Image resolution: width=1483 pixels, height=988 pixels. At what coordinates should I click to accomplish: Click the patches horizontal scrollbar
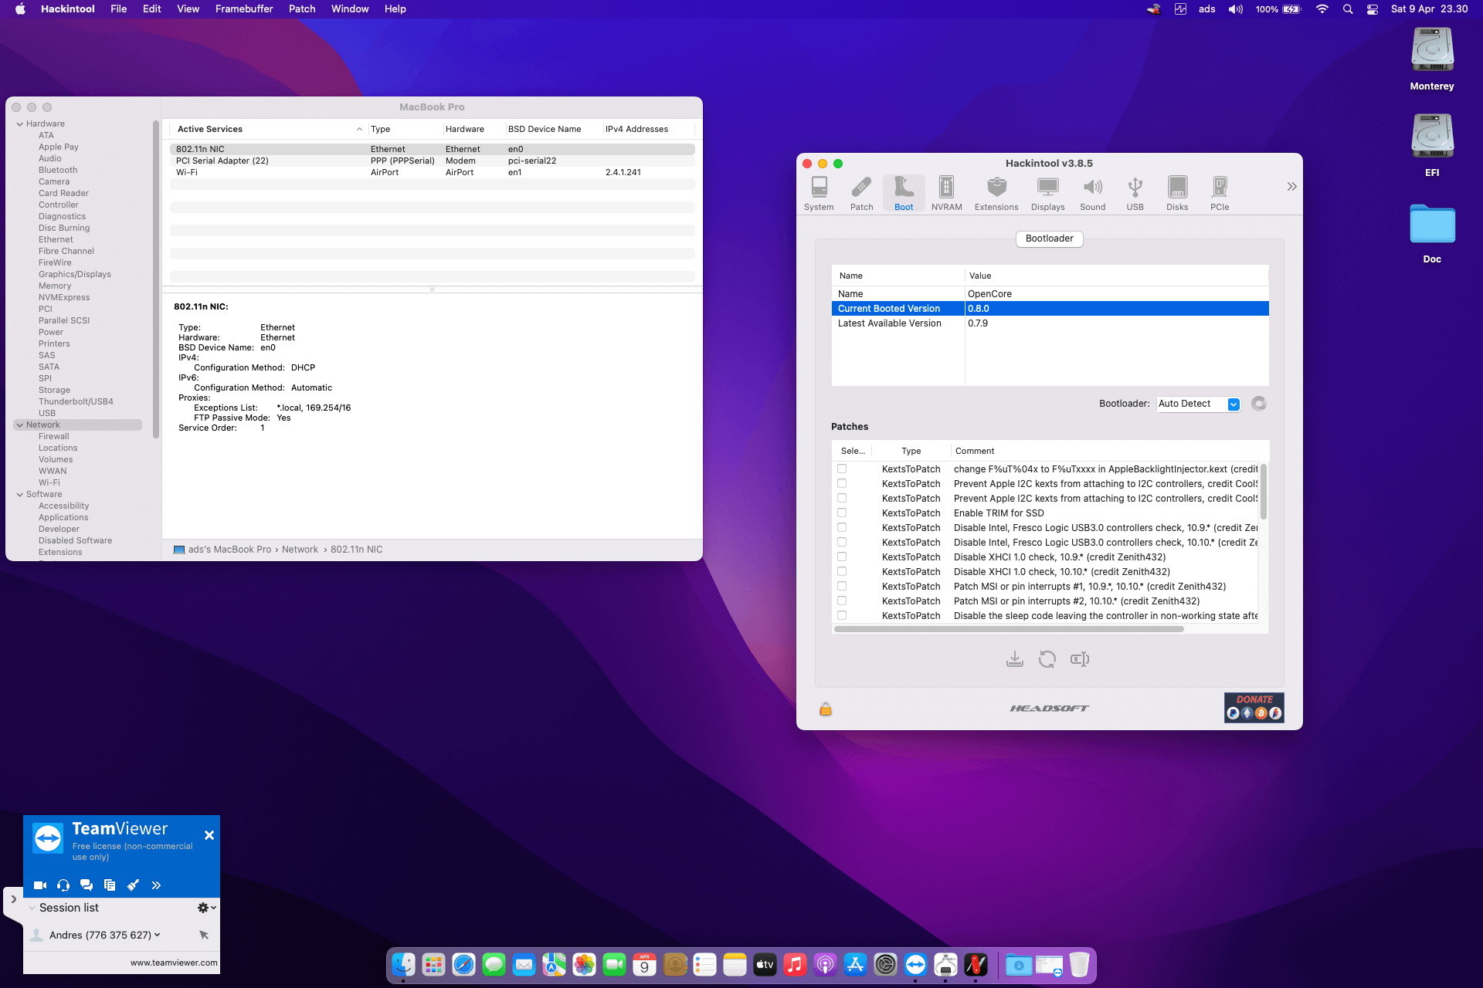pos(1008,629)
